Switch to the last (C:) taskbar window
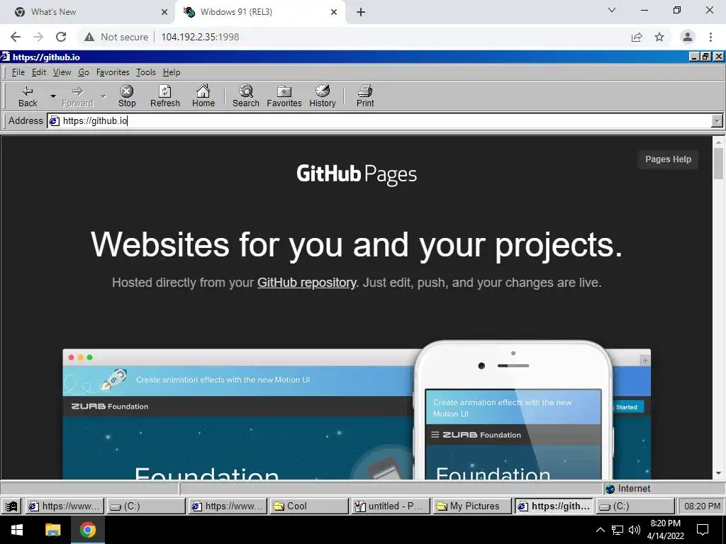Screen dimensions: 726x544 point(635,506)
